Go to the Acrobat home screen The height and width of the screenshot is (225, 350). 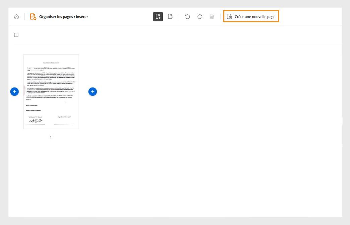click(16, 16)
